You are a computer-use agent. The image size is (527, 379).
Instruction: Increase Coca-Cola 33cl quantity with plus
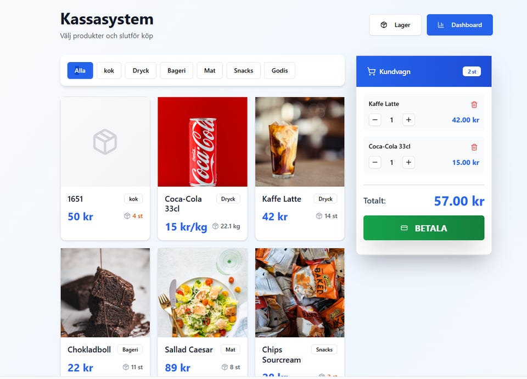(408, 163)
